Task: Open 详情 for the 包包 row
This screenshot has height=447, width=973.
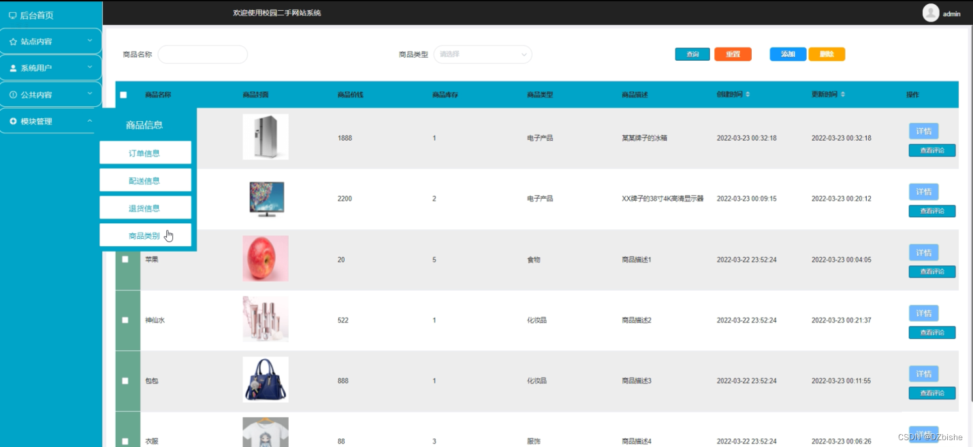Action: point(923,374)
